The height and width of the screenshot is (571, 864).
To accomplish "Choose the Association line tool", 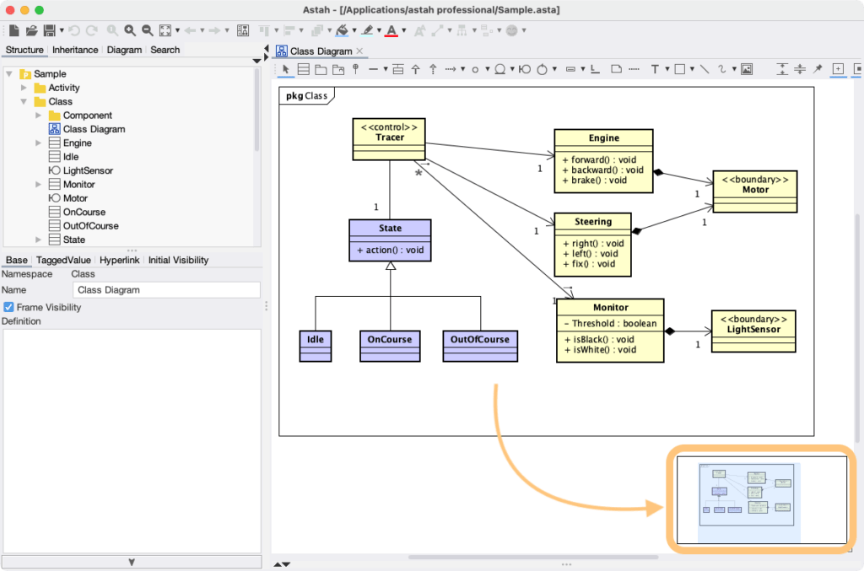I will point(373,69).
